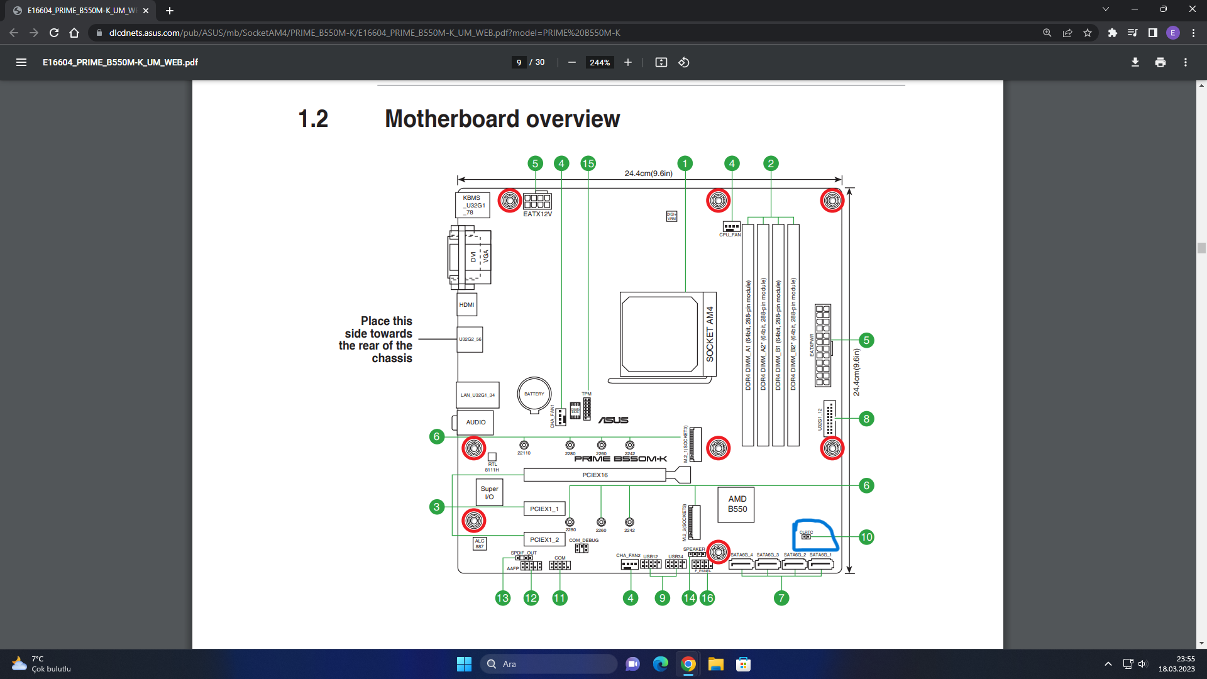Click the Windows Start button
Screen dimensions: 1207x679
[464, 664]
